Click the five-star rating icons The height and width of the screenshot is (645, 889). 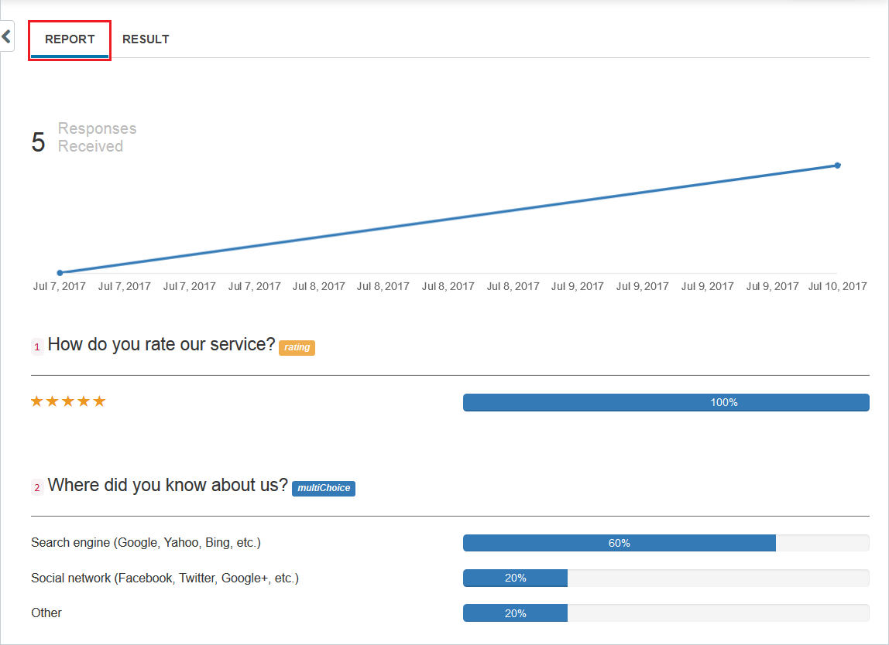coord(68,401)
